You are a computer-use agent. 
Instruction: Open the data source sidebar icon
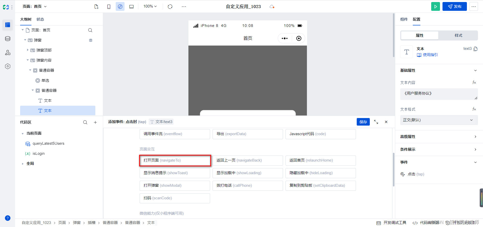(x=8, y=39)
